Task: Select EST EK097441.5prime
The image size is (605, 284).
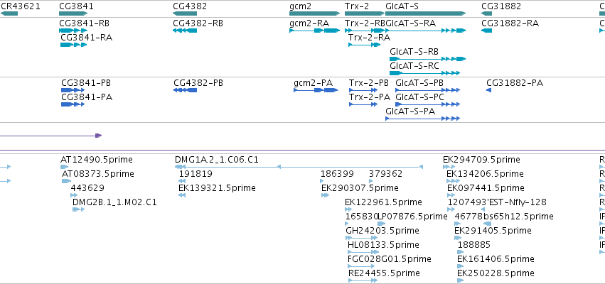Action: point(486,188)
